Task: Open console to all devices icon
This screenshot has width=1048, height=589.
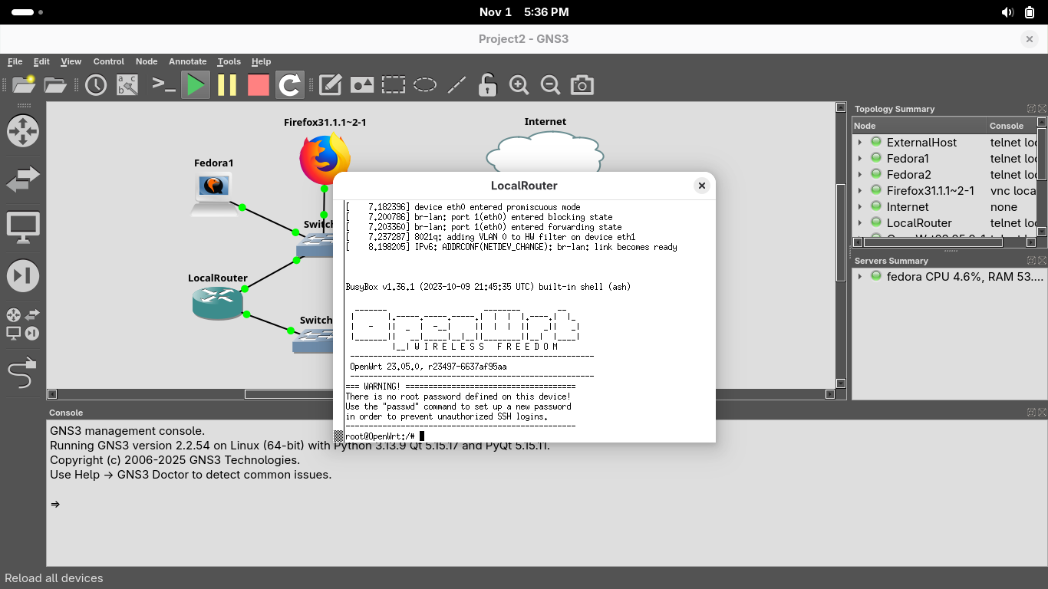Action: 163,85
